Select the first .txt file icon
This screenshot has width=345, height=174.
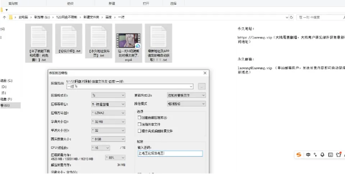pos(38,37)
